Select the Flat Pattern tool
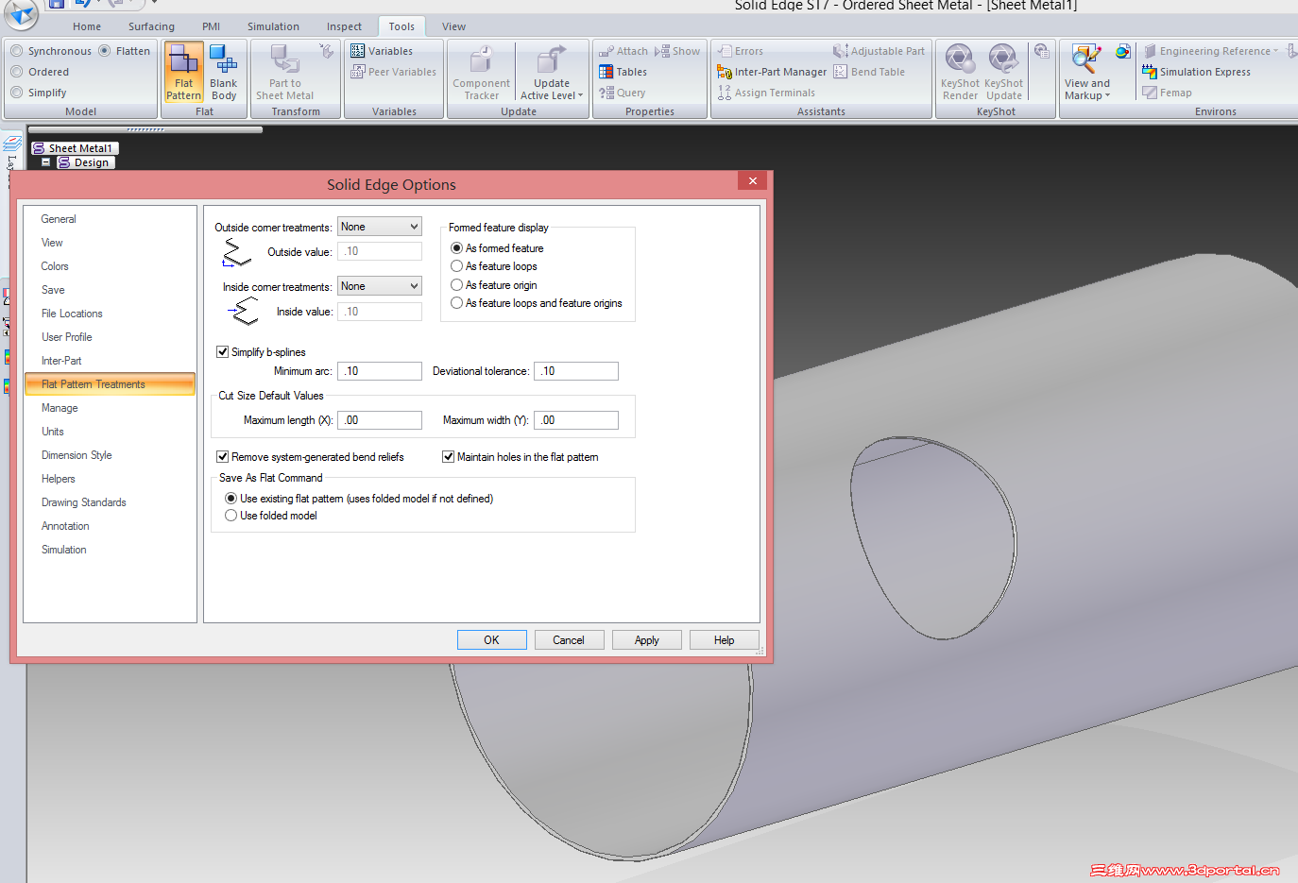The height and width of the screenshot is (883, 1298). [x=183, y=72]
